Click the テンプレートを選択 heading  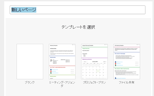(78, 27)
